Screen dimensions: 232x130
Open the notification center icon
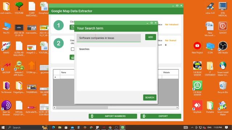tap(226, 127)
